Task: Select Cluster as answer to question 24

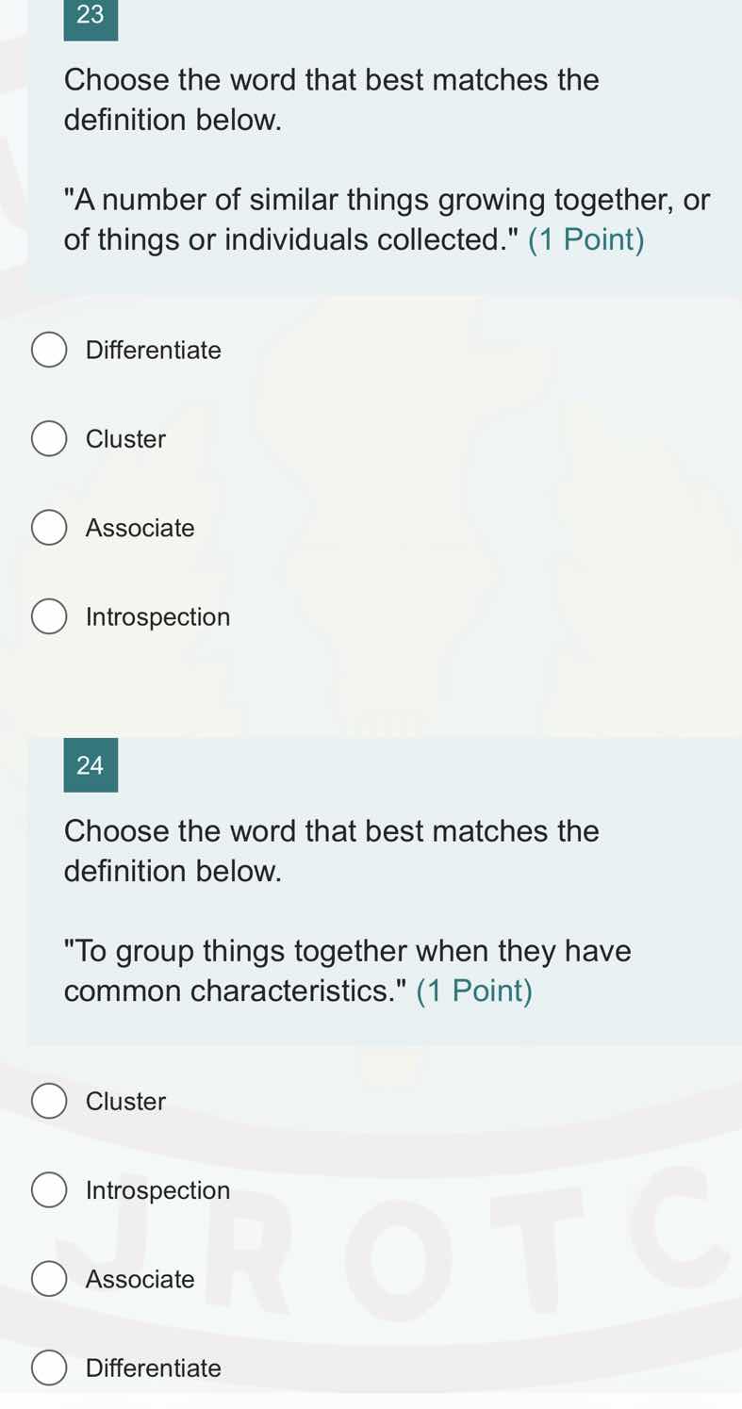Action: [x=49, y=1100]
